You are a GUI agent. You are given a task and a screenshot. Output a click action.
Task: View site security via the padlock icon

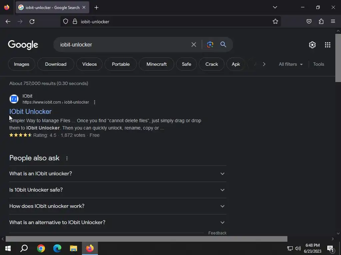pyautogui.click(x=75, y=22)
